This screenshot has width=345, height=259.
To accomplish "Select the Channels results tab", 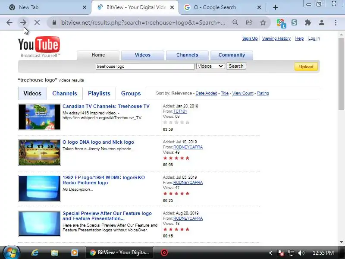I will (65, 93).
